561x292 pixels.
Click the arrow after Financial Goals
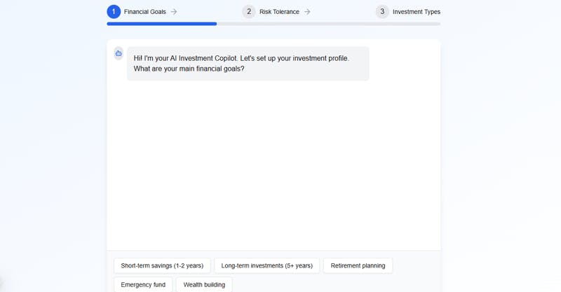coord(174,12)
